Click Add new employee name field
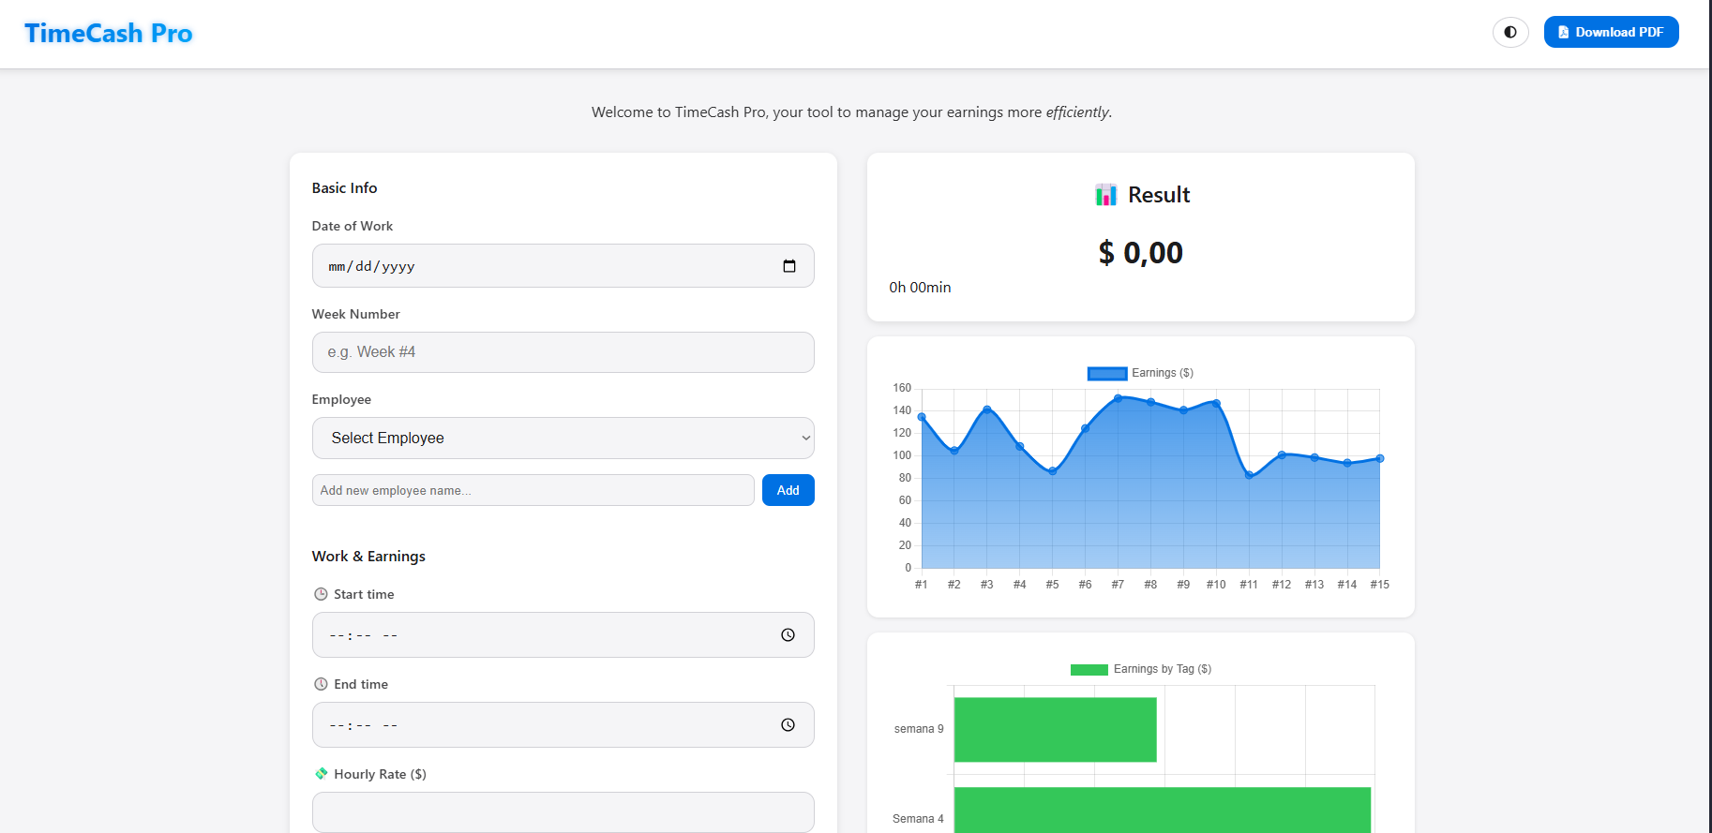1712x833 pixels. tap(533, 490)
